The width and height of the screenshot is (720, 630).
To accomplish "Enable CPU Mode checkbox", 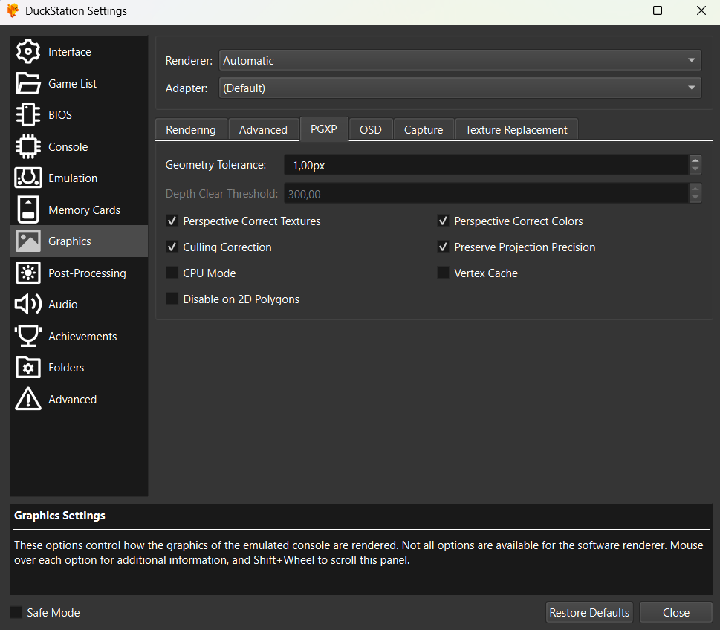I will (172, 273).
